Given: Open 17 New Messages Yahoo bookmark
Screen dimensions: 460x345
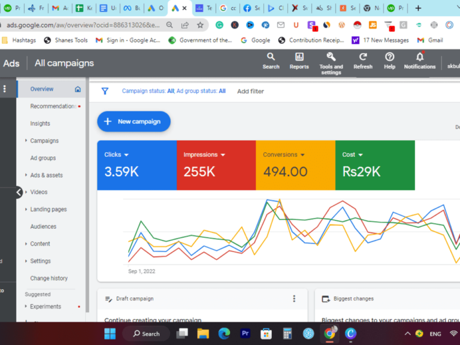Looking at the screenshot, I should point(380,40).
